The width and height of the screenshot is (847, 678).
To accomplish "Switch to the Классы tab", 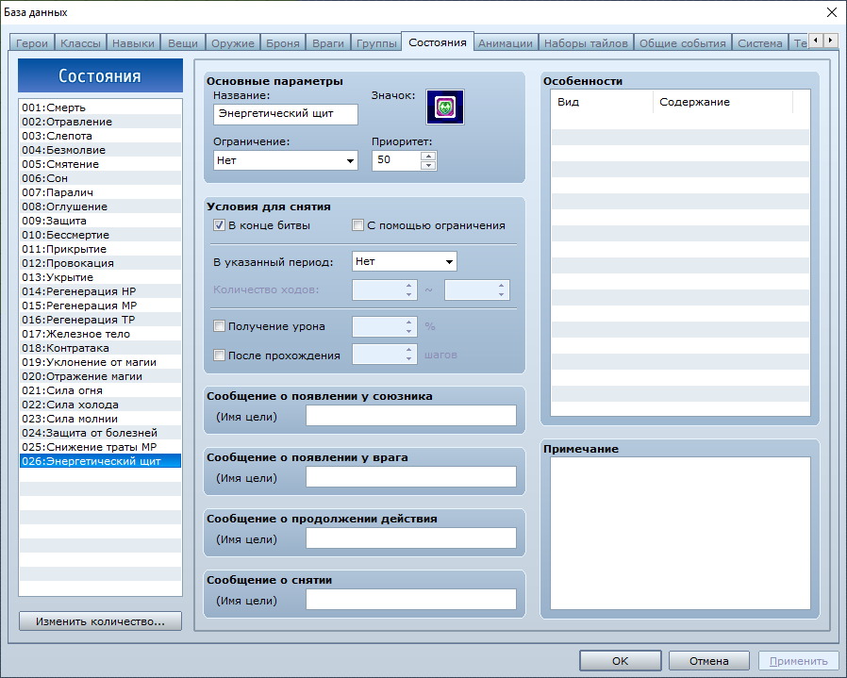I will [x=80, y=43].
